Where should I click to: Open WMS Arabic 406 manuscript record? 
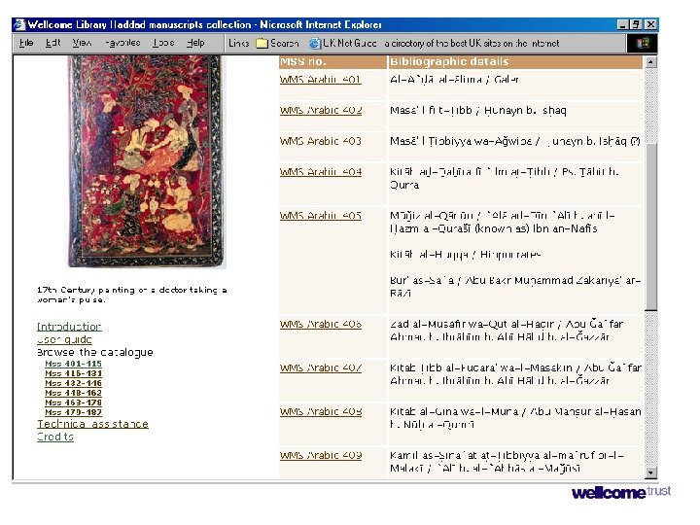pos(321,324)
